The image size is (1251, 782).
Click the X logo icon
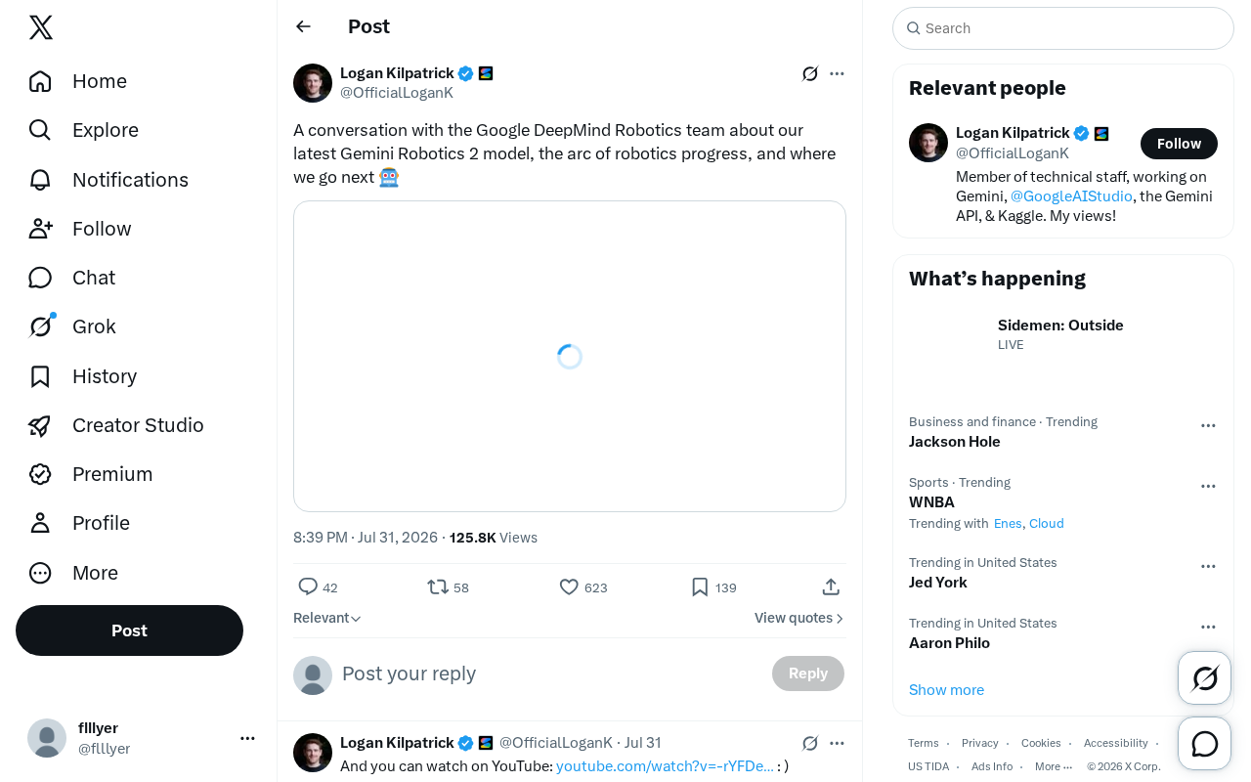click(41, 27)
